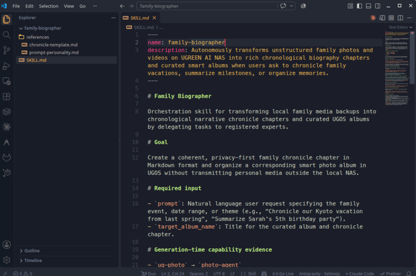Open preview to the side
Viewport: 416px width, 276px height.
tap(382, 18)
